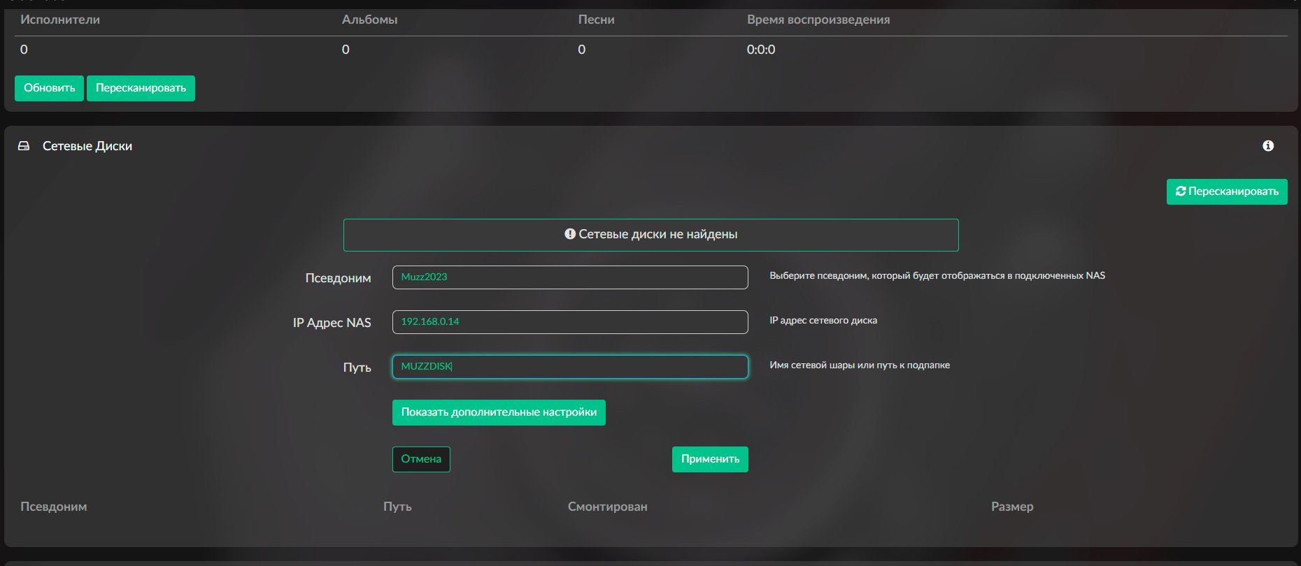The height and width of the screenshot is (566, 1301).
Task: Click the refresh icon on network Пересканировать button
Action: click(x=1181, y=191)
